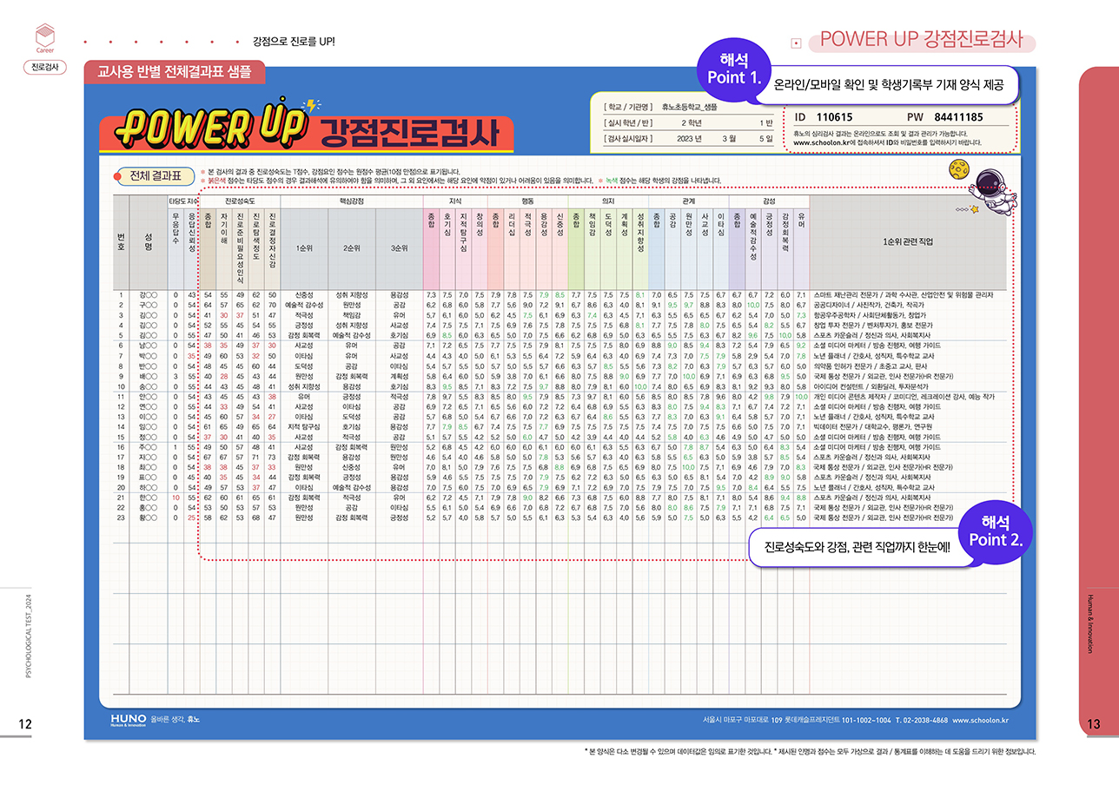
Task: Click the 2순위 column header
Action: 351,247
